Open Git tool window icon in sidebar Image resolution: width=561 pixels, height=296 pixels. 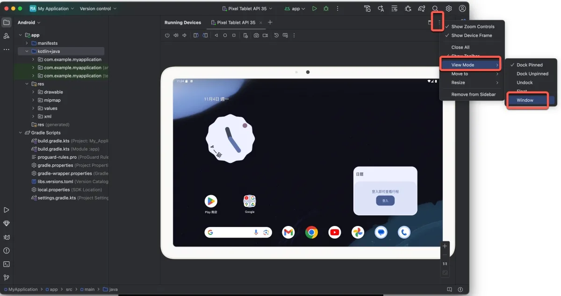pos(7,277)
